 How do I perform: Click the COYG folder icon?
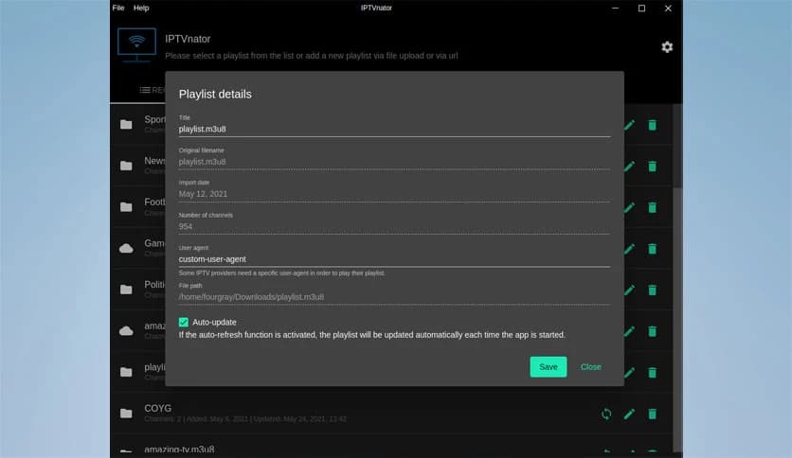click(126, 414)
